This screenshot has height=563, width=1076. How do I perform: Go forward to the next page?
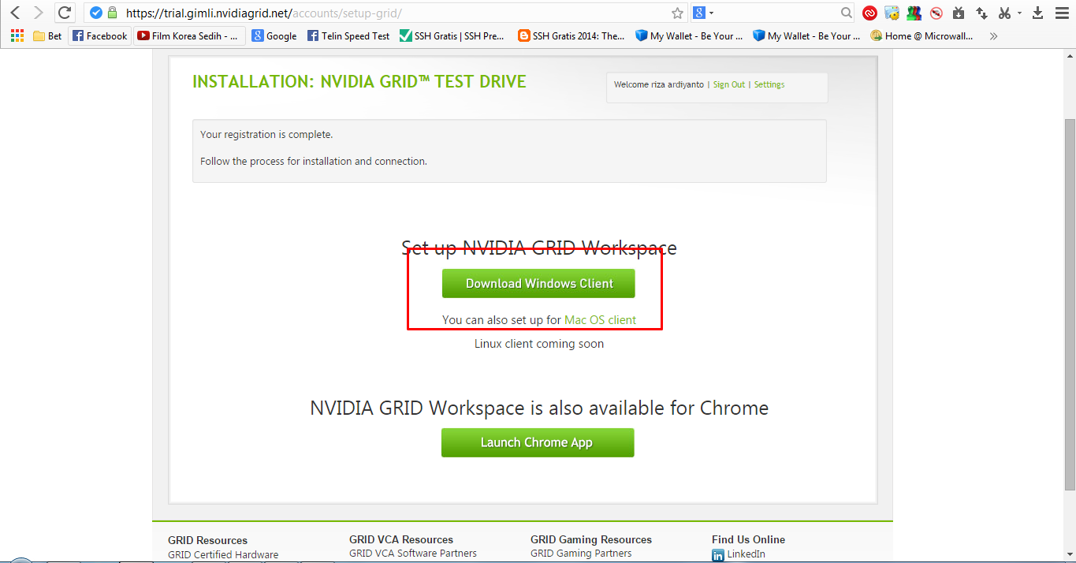coord(38,13)
